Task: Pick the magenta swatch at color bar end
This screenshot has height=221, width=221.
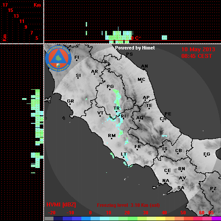Action: 216,219
